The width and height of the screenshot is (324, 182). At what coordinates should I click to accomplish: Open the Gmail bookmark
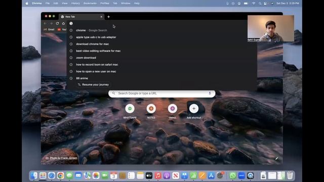click(49, 29)
